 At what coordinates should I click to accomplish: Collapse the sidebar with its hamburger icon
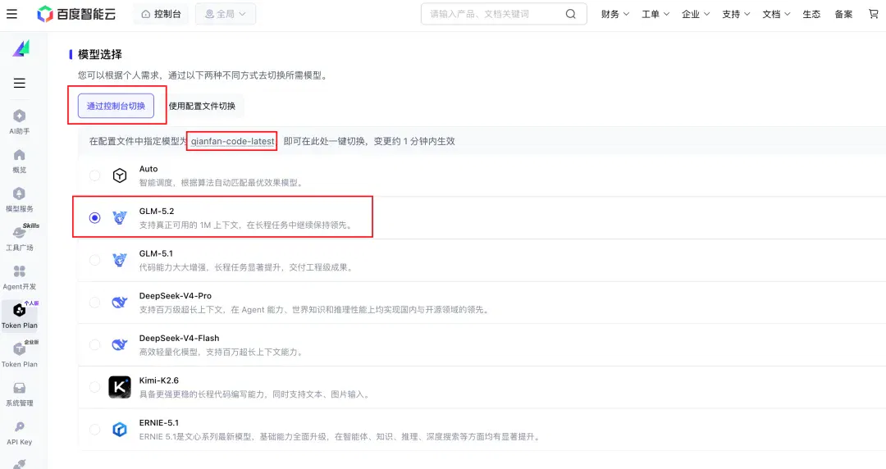(x=19, y=84)
